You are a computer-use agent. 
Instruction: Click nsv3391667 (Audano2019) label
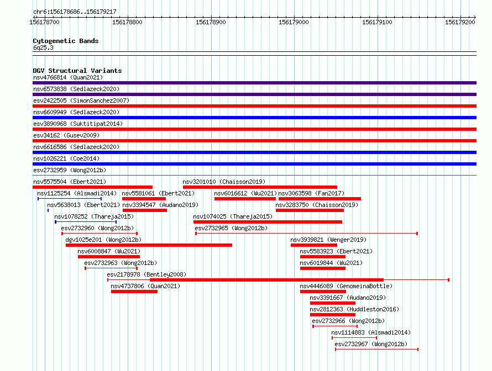[x=348, y=298]
